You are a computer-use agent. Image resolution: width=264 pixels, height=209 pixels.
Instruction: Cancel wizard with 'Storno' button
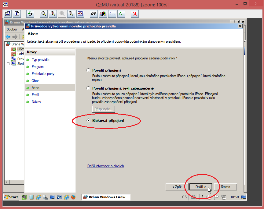pyautogui.click(x=226, y=187)
